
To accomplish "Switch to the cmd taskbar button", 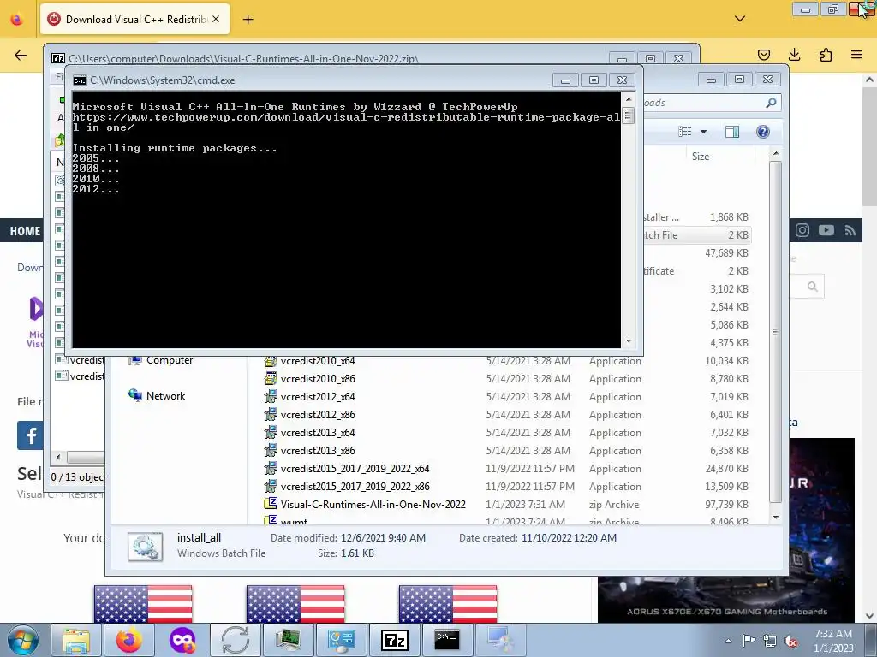I will [447, 640].
